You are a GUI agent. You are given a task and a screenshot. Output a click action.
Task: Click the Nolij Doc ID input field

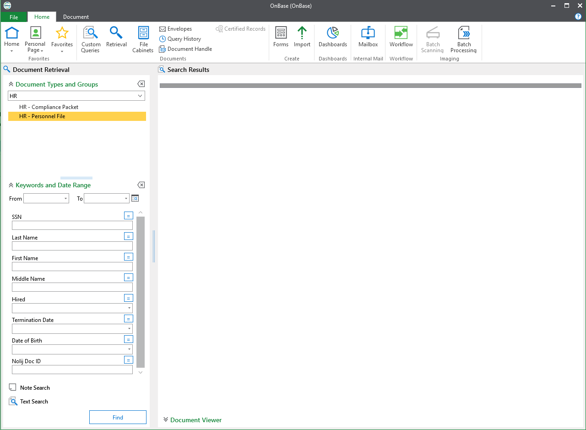click(x=72, y=370)
